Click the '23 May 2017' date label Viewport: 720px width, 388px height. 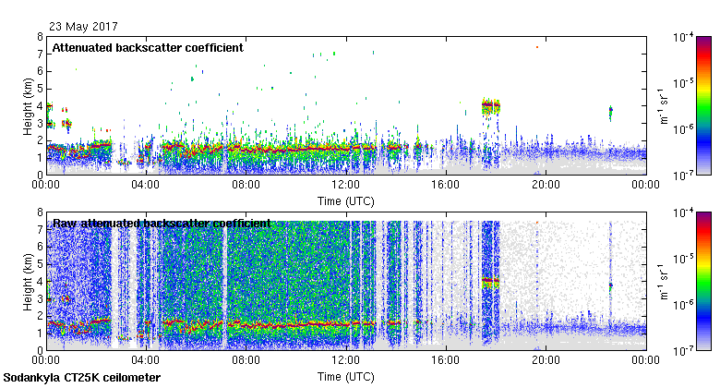(x=83, y=26)
